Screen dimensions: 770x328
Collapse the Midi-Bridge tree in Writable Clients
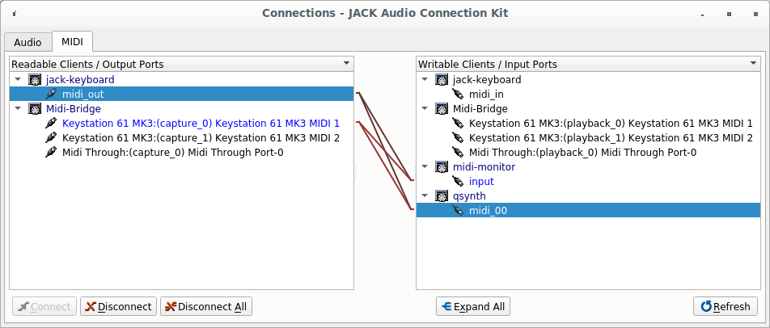425,109
